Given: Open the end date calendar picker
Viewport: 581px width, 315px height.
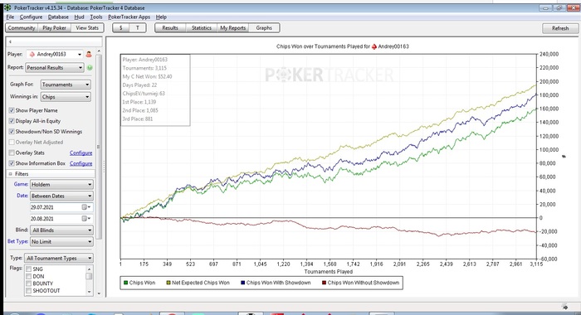Looking at the screenshot, I should 86,219.
